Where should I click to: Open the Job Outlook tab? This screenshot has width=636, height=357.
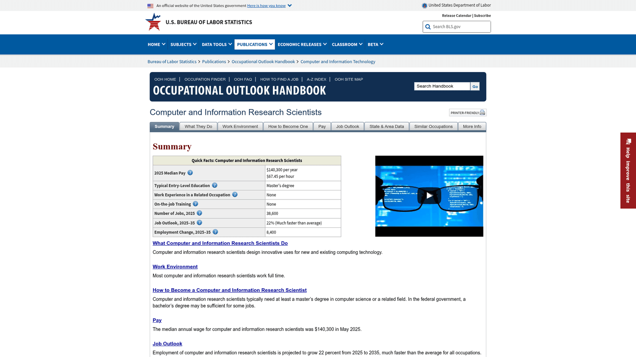click(x=348, y=127)
